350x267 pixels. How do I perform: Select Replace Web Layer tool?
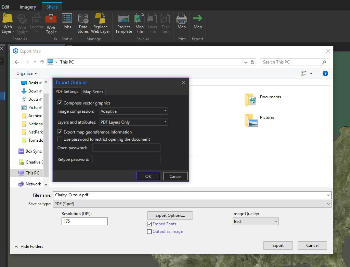pos(101,23)
